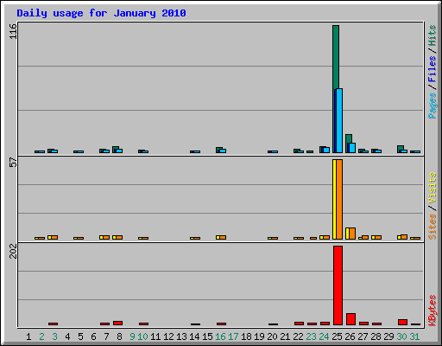The image size is (442, 346).
Task: Click the day 28 axis label
Action: tap(376, 336)
